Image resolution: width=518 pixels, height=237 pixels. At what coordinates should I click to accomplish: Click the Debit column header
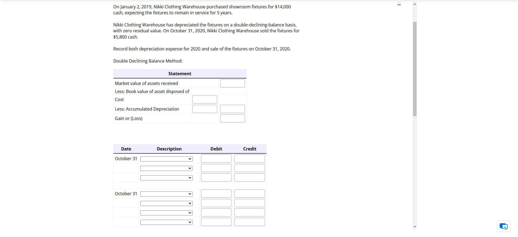click(216, 149)
